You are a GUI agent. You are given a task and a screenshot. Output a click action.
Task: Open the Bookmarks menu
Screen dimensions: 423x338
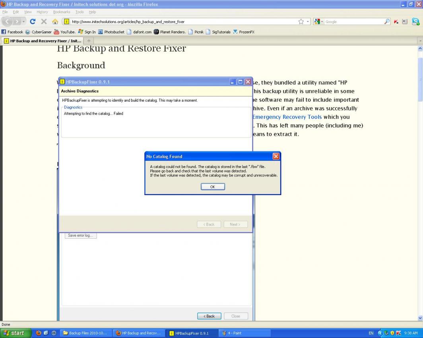click(62, 12)
